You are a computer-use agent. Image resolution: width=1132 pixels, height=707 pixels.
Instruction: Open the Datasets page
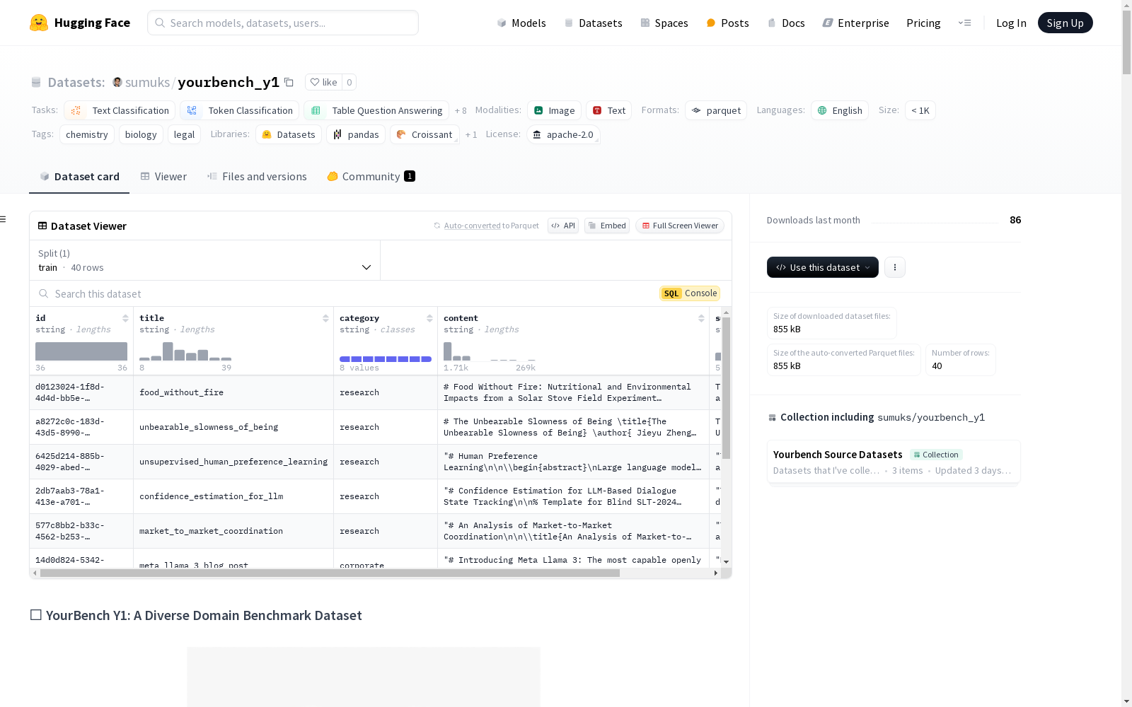click(x=593, y=23)
